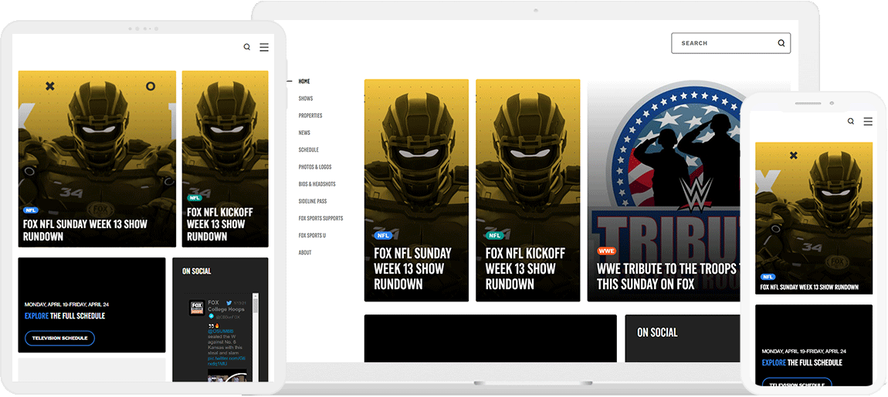The width and height of the screenshot is (888, 397).
Task: Click the Twitter bird icon in tablet tweet
Action: [229, 302]
